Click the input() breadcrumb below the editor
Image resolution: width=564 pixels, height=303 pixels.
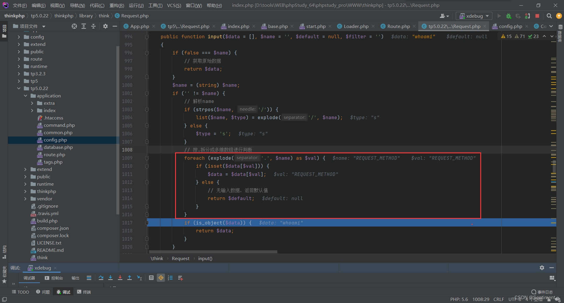point(205,258)
